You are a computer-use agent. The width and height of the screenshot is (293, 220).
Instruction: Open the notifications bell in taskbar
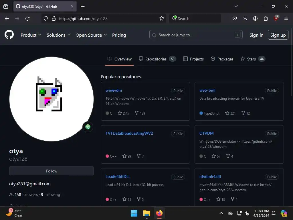pyautogui.click(x=274, y=213)
